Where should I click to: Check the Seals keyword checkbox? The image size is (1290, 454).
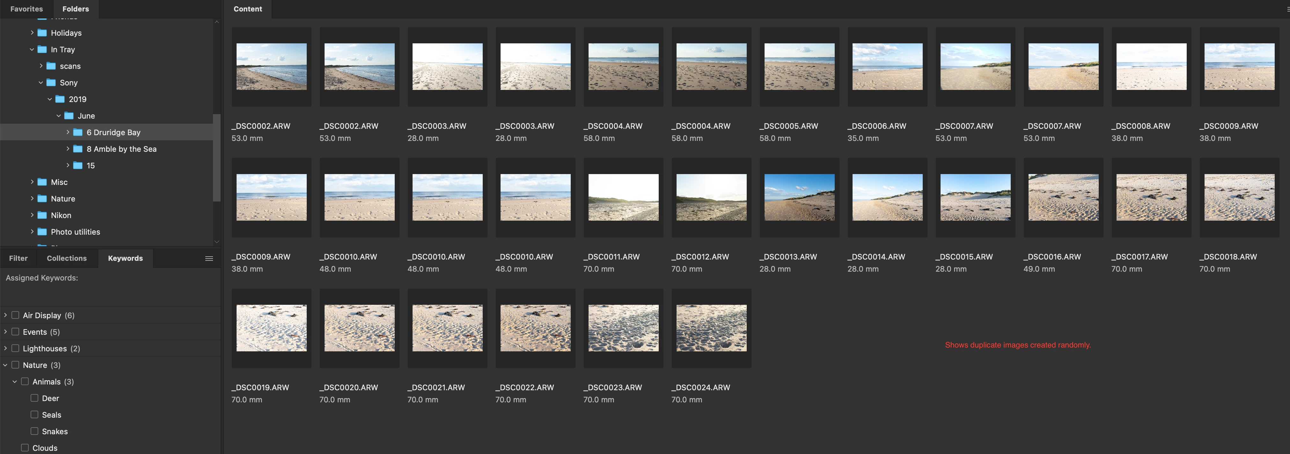(x=34, y=414)
